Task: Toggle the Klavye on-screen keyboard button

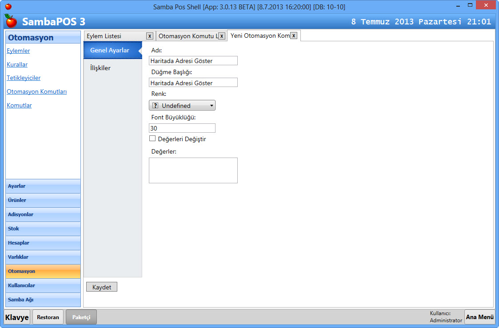Action: coord(17,317)
